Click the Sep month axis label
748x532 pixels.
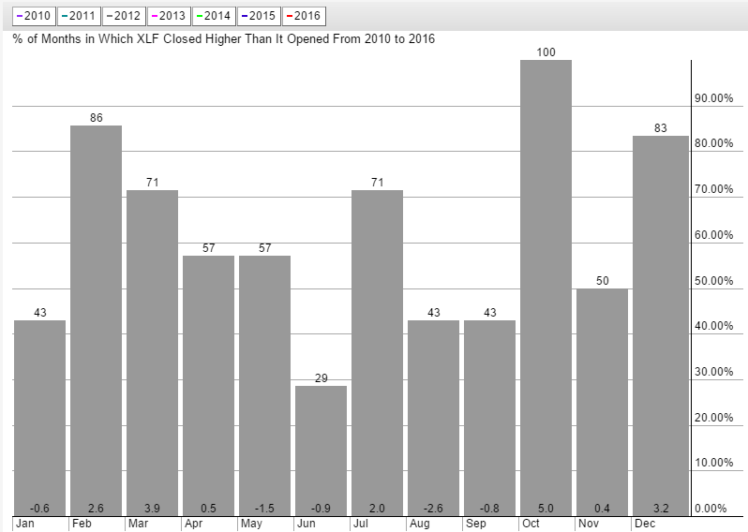point(475,524)
